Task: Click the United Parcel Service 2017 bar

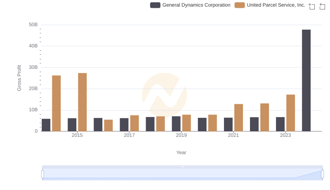Action: [x=134, y=123]
